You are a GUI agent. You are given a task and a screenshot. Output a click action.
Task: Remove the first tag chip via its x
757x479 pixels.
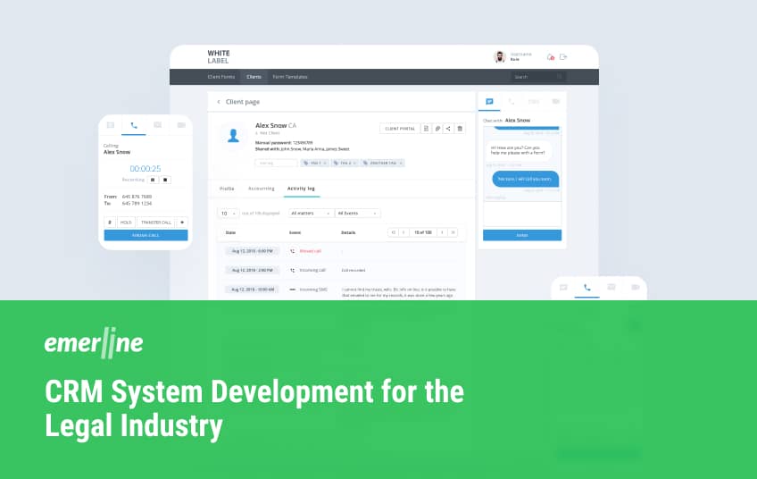tap(325, 163)
